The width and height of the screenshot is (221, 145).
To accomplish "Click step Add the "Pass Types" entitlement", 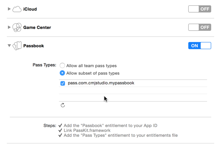I will pos(121,135).
